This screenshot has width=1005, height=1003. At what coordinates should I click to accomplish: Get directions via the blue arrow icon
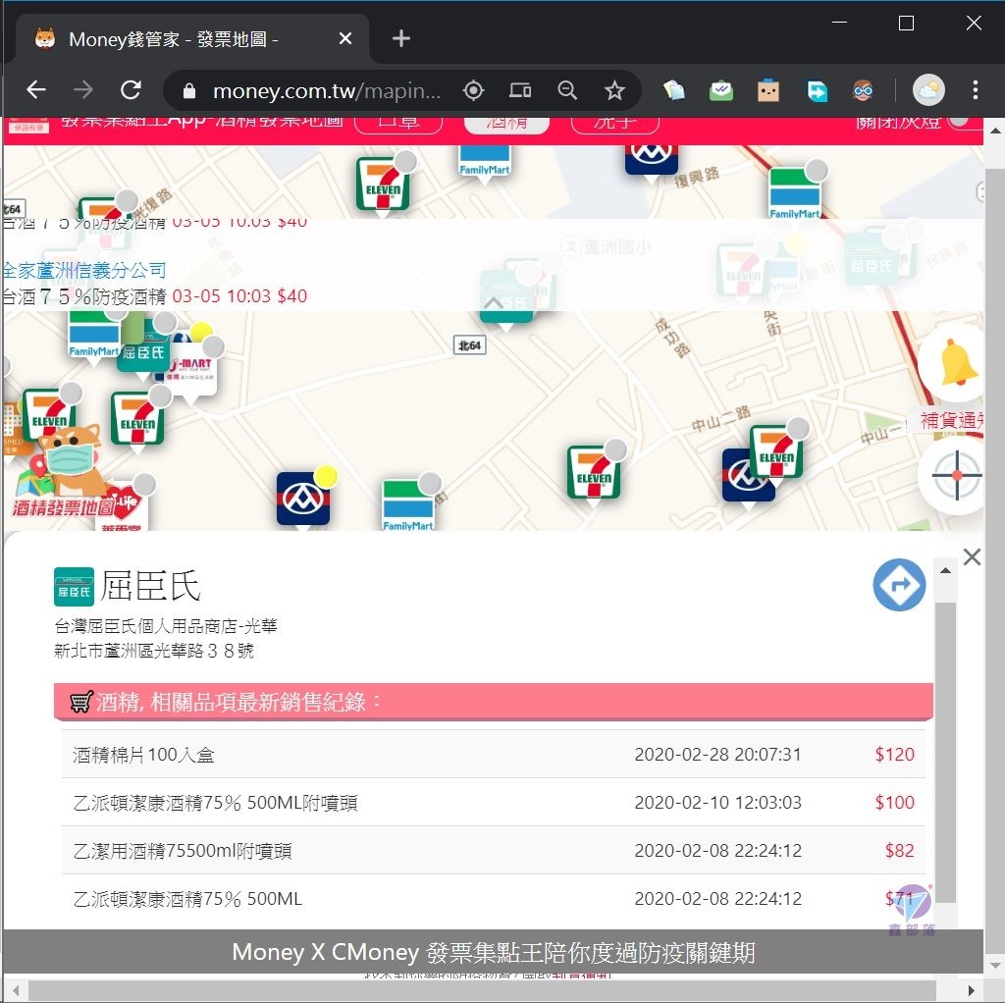coord(899,585)
